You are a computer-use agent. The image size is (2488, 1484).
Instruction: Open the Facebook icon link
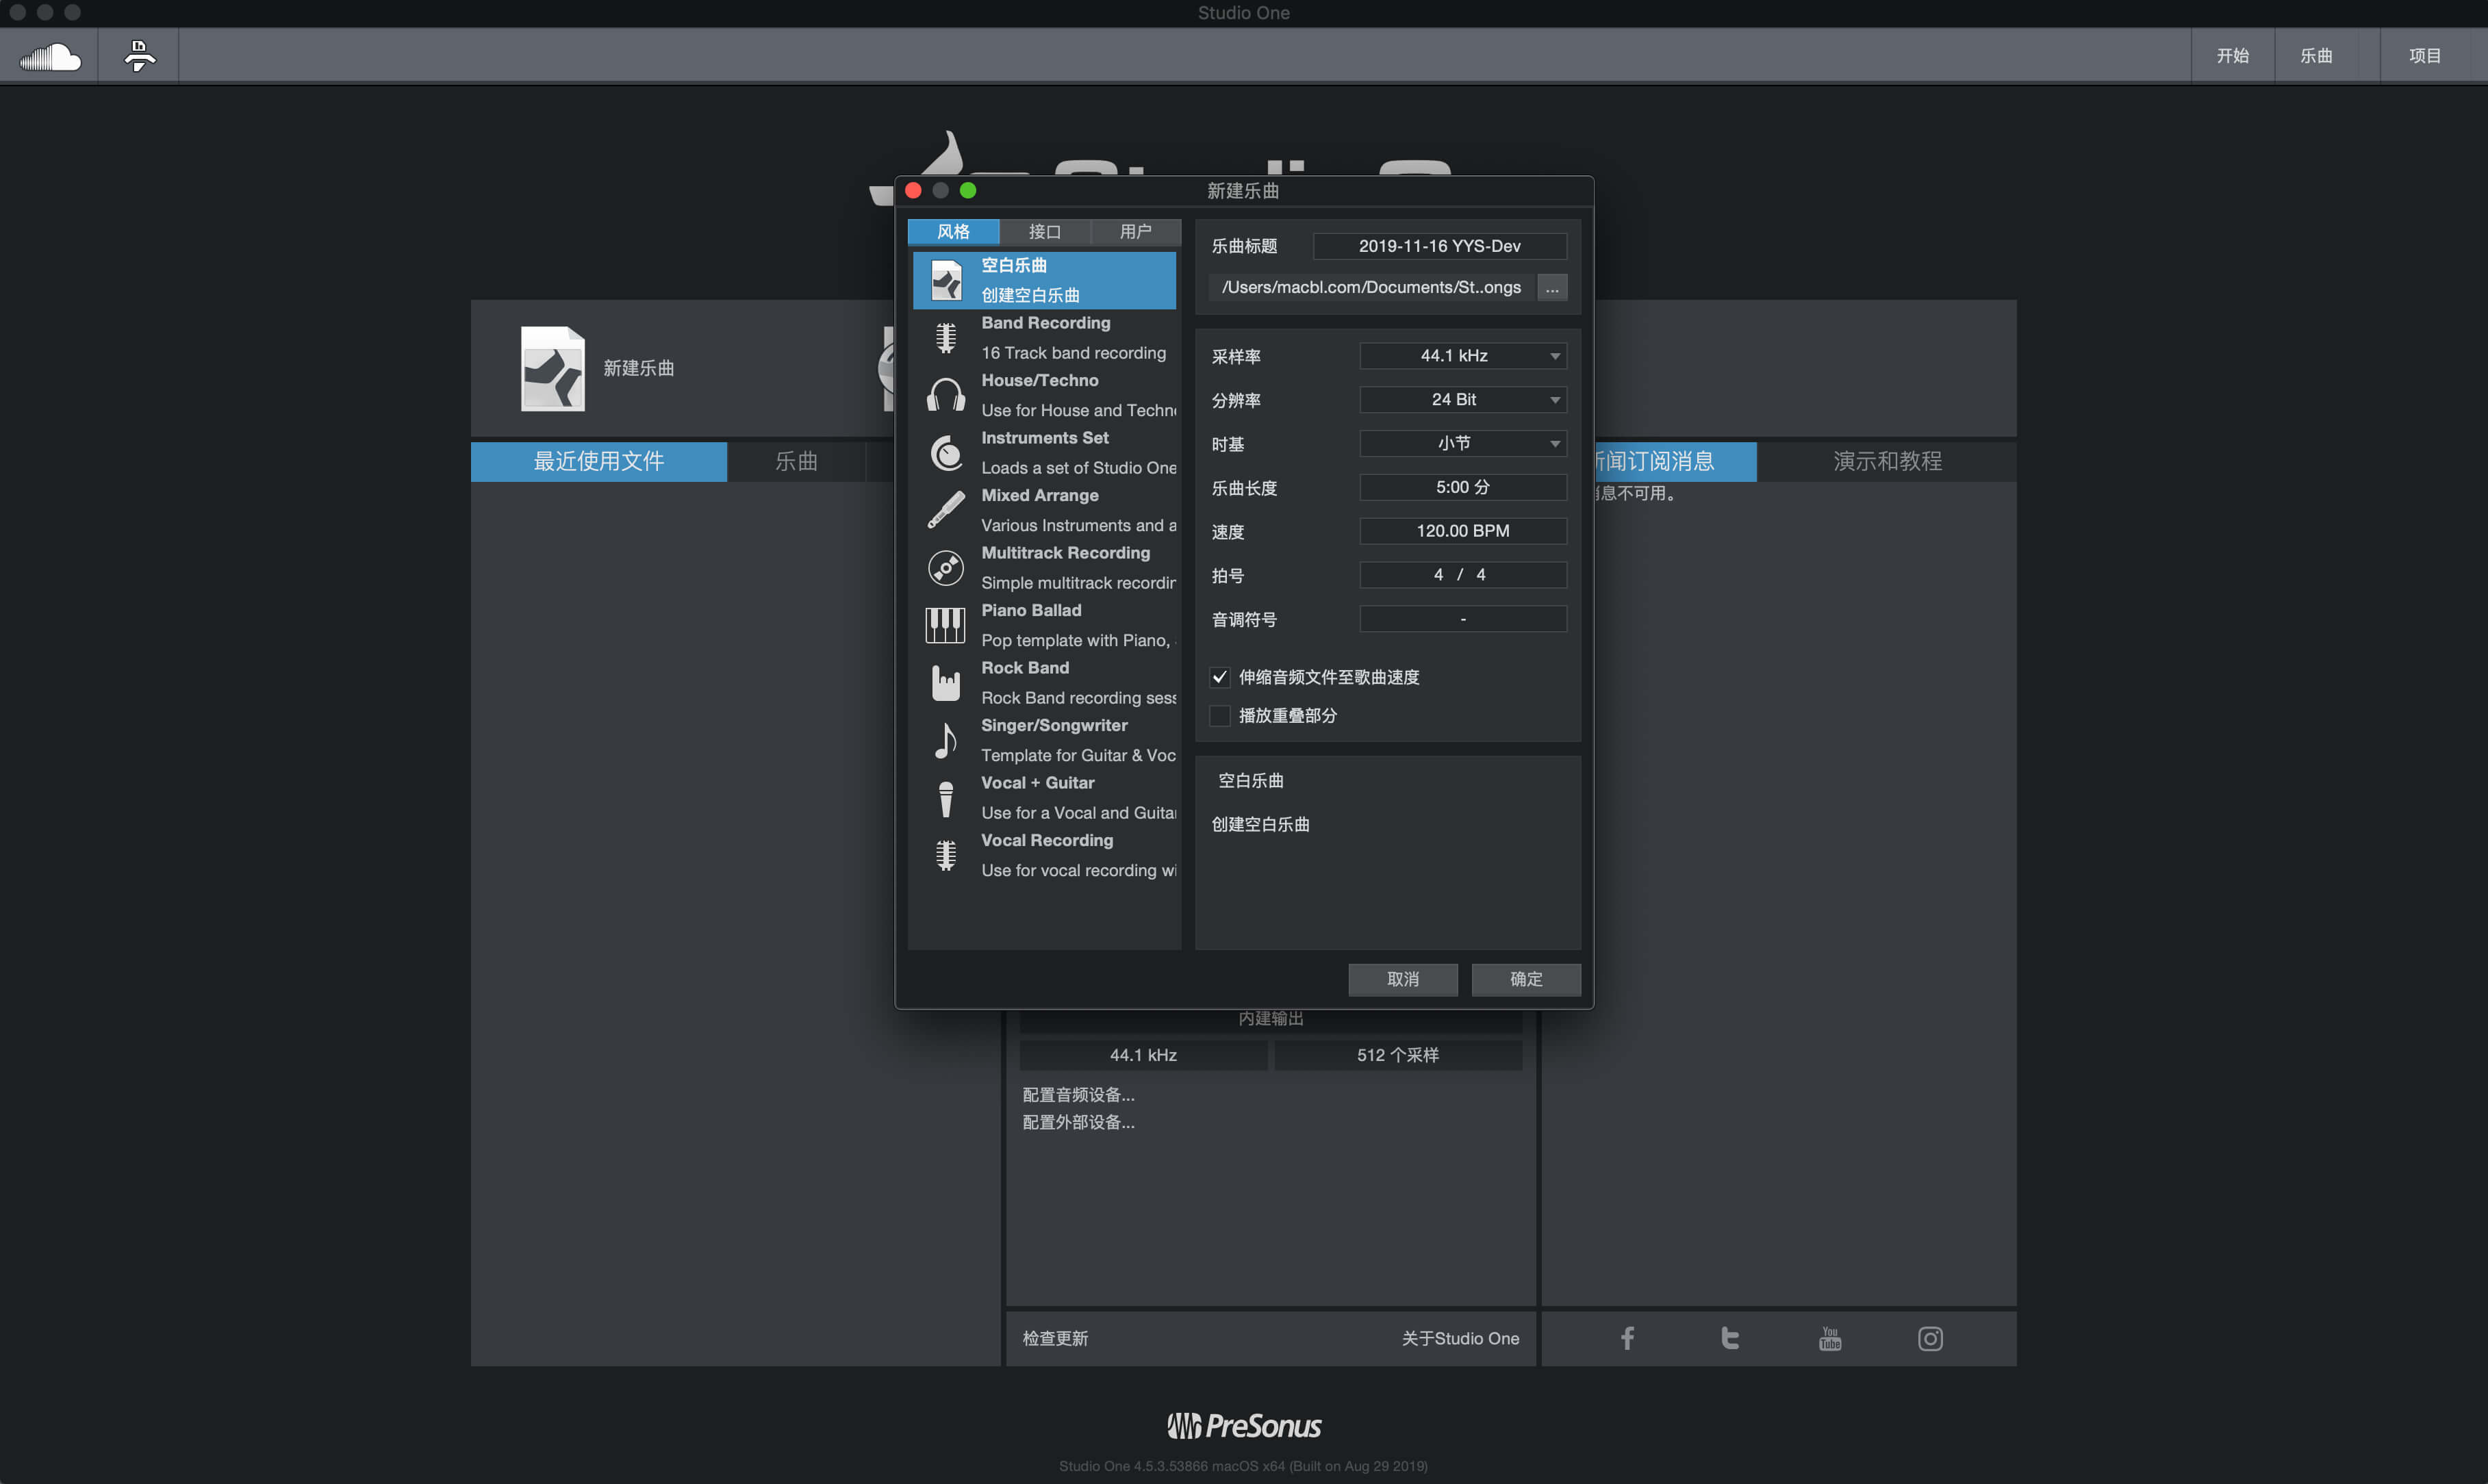[1627, 1338]
